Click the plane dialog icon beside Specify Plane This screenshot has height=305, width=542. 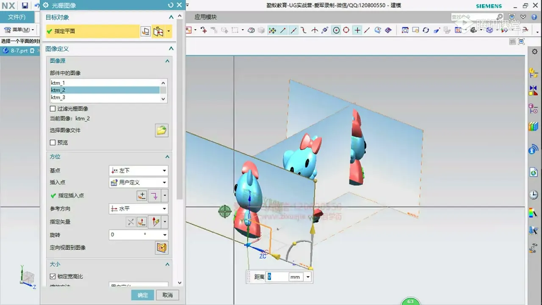[x=146, y=31]
